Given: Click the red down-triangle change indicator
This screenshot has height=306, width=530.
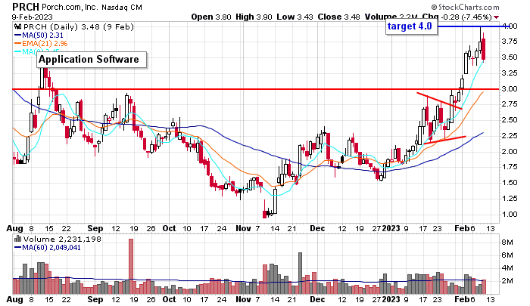Looking at the screenshot, I should point(496,17).
